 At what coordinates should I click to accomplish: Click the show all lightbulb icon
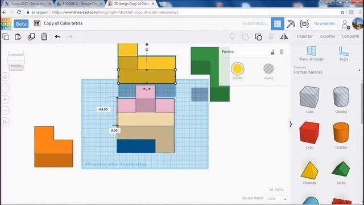[232, 36]
